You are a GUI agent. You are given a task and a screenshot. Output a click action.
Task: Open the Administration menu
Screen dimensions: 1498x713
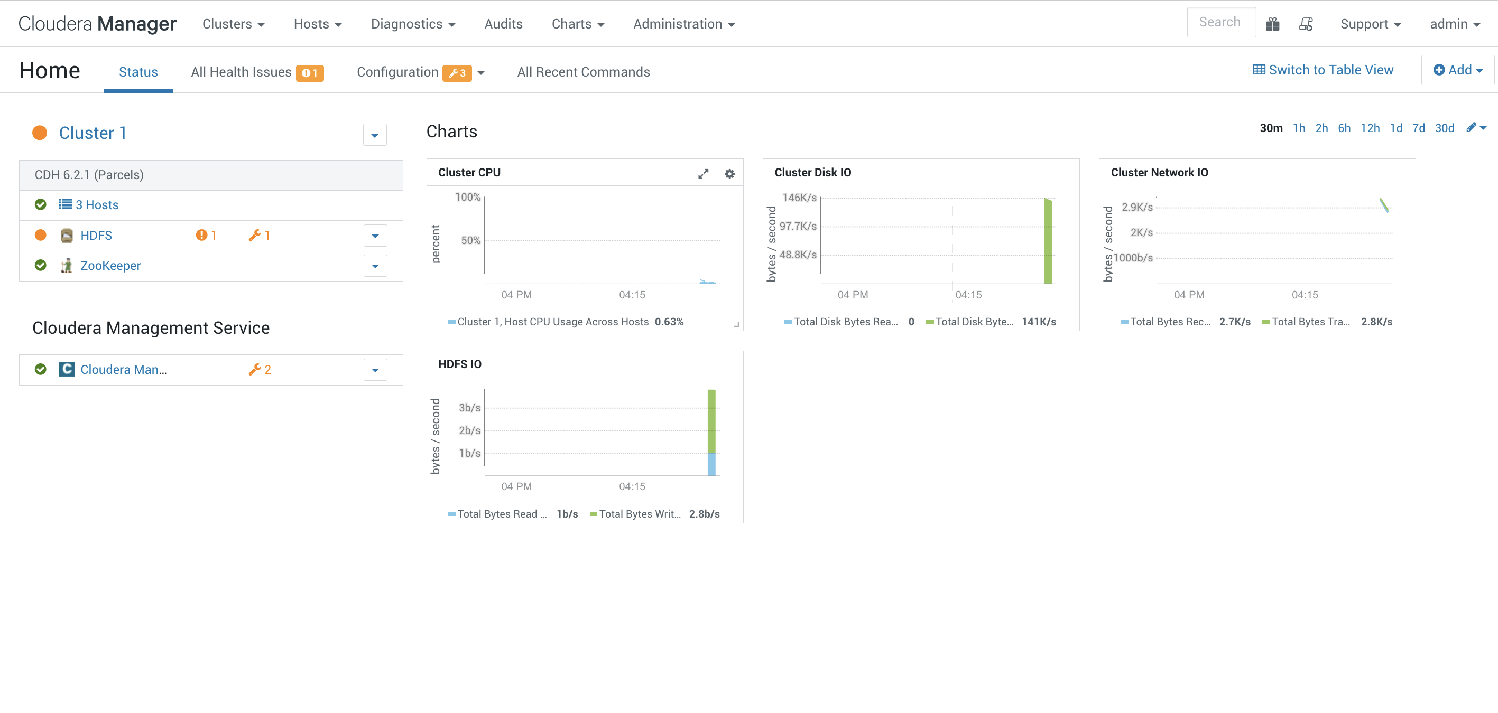tap(684, 24)
